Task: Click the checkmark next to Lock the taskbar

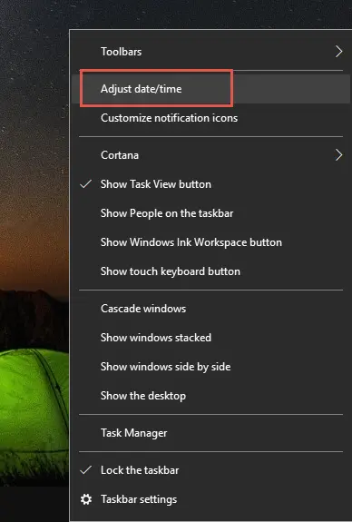Action: pyautogui.click(x=86, y=470)
